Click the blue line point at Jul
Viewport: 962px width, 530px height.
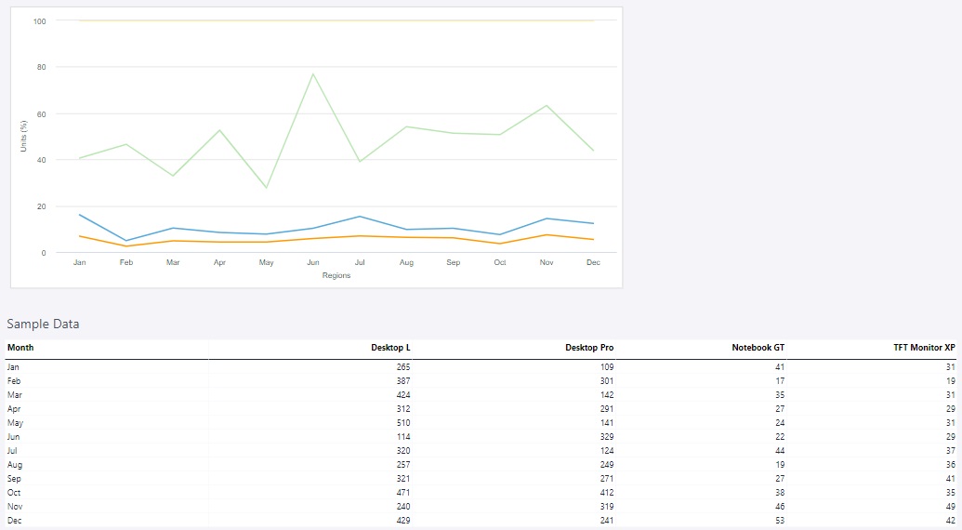(360, 217)
